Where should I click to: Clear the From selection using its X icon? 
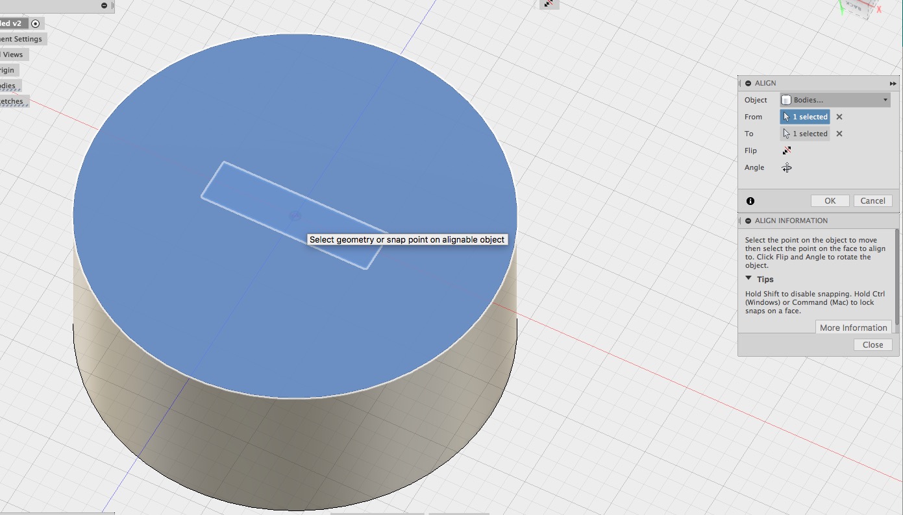coord(838,117)
